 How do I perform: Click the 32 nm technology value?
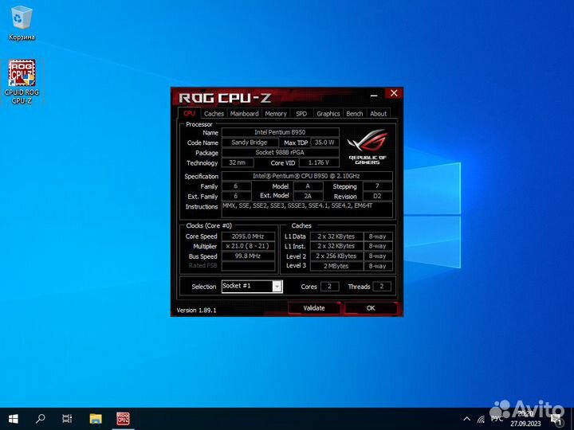[238, 162]
